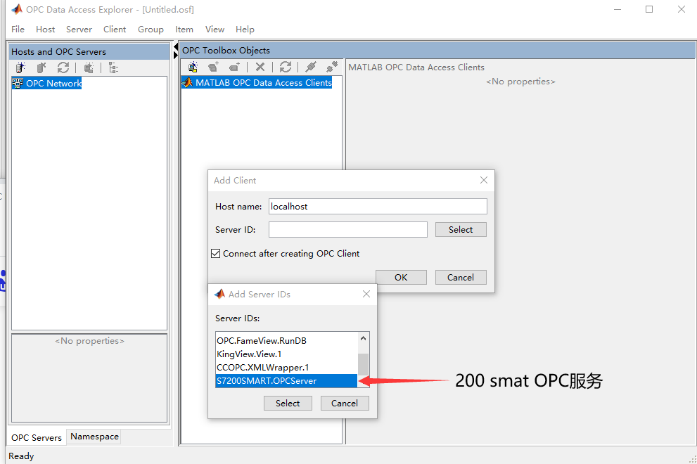The height and width of the screenshot is (464, 697).
Task: Click the Select button in Add Server IDs
Action: pyautogui.click(x=288, y=403)
